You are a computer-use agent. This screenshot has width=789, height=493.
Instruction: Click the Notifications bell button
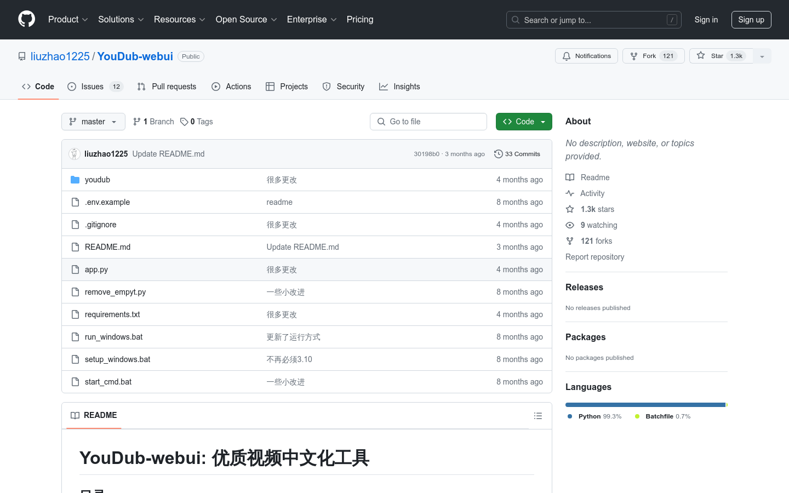click(586, 56)
